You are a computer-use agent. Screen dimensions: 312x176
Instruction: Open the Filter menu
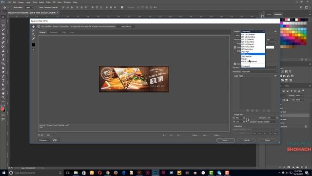click(x=48, y=2)
